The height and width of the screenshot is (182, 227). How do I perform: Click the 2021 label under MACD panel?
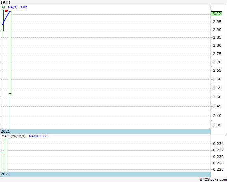coord(5,174)
